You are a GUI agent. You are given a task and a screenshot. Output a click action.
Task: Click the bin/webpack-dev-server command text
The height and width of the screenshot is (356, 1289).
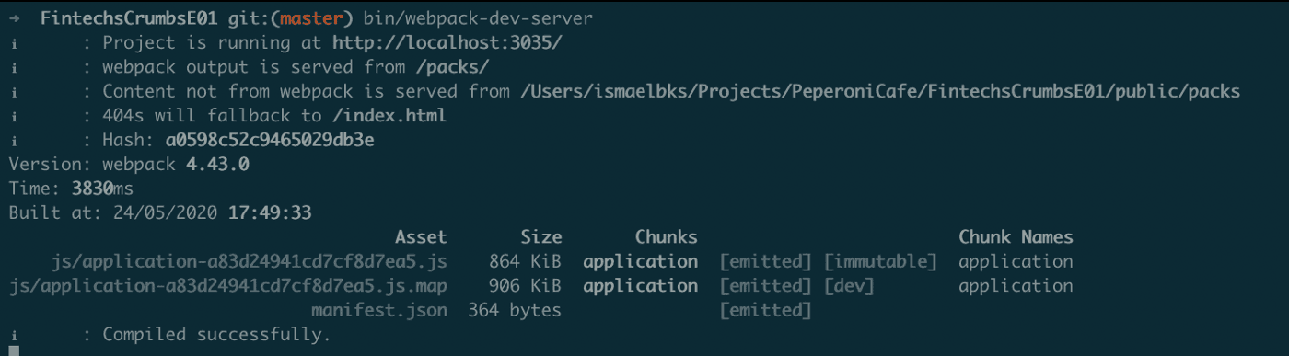tap(478, 19)
